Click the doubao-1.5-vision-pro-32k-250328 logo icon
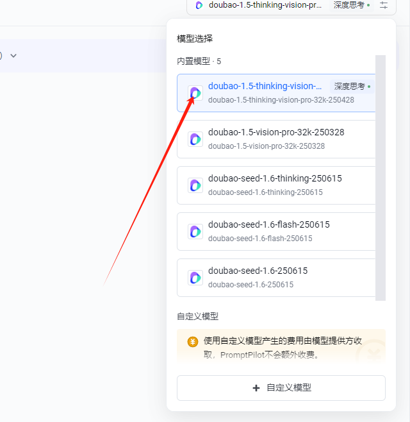This screenshot has height=422, width=410. click(x=195, y=139)
